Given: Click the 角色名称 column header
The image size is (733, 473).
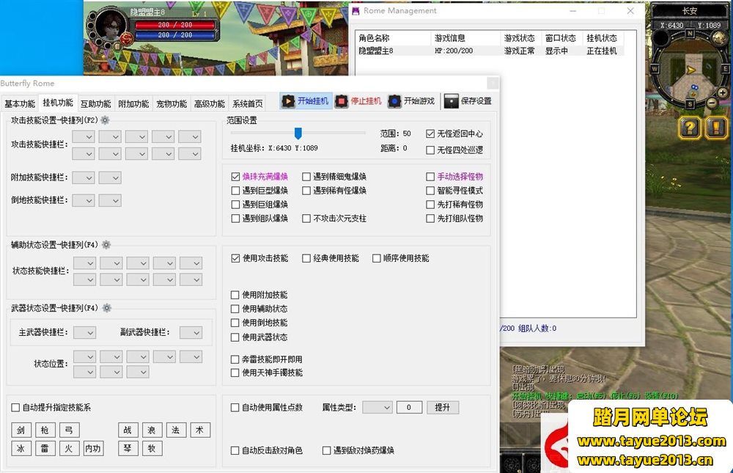Looking at the screenshot, I should 393,38.
